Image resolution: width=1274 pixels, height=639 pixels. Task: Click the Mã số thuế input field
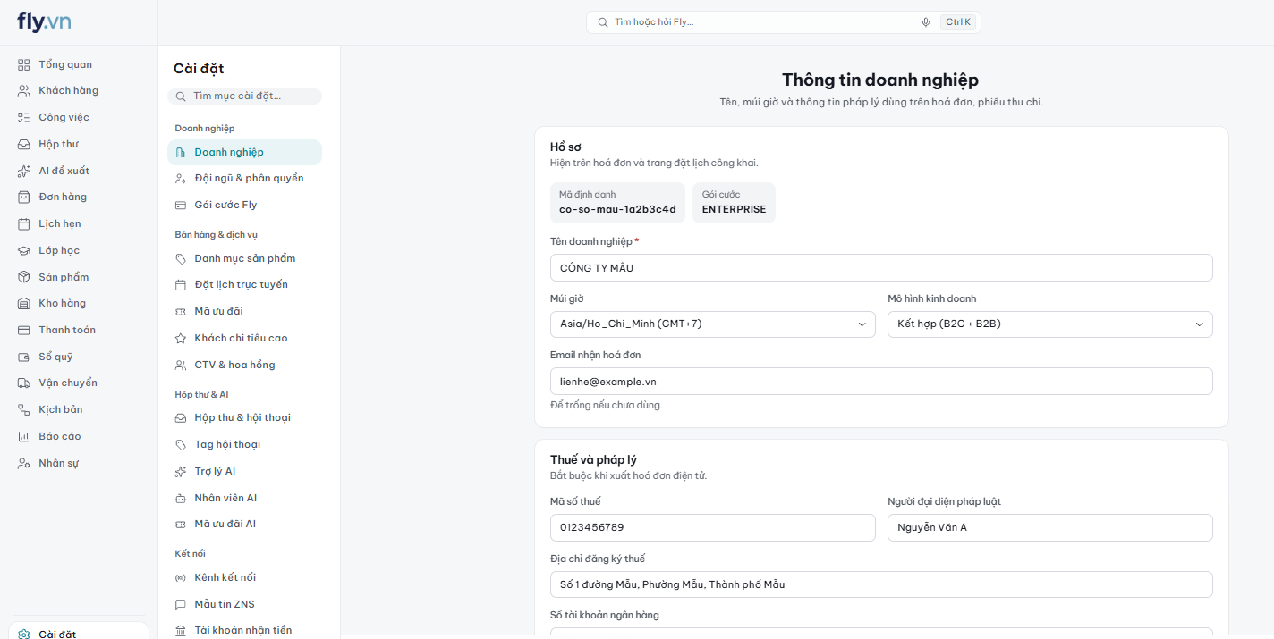click(712, 527)
